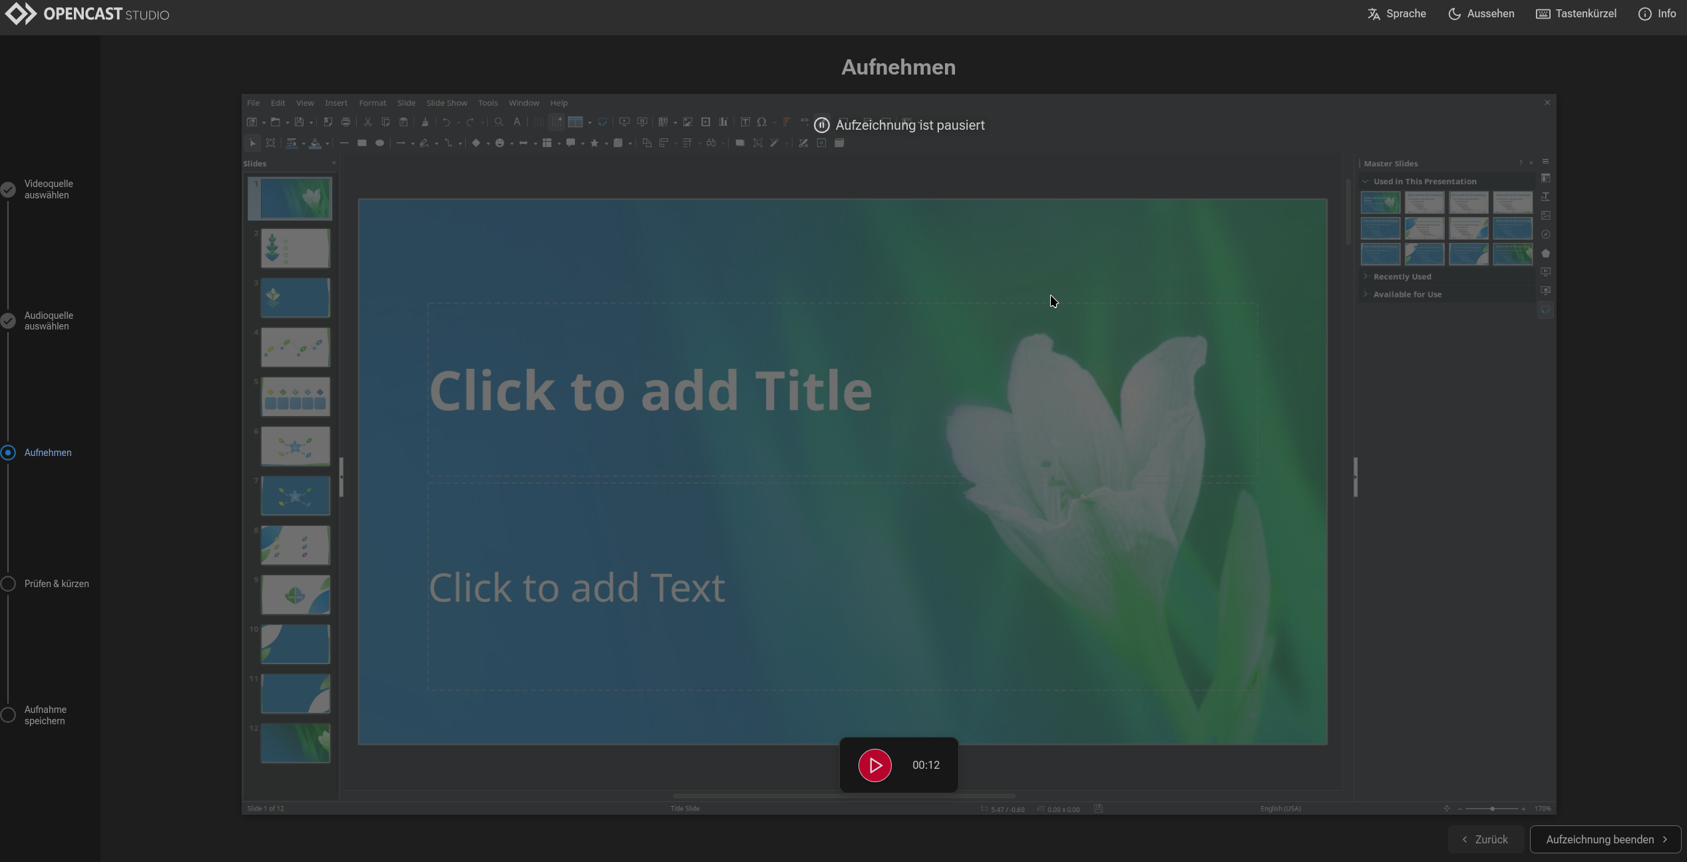Expand the Recently Used master slides section
Image resolution: width=1687 pixels, height=862 pixels.
point(1402,277)
